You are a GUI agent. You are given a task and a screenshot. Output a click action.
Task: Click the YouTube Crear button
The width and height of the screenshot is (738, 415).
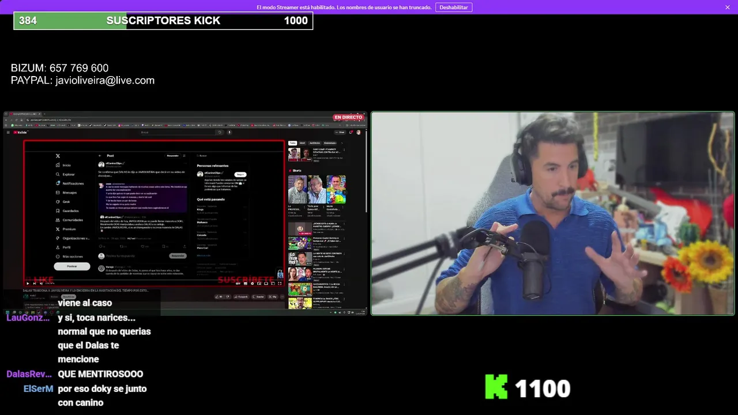click(340, 132)
